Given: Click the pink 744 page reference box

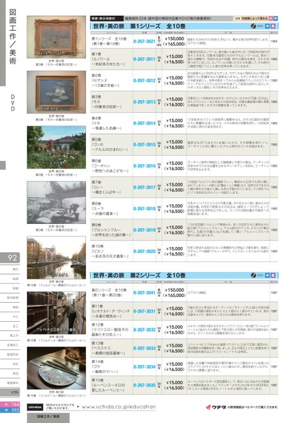Looking at the screenshot, I should tap(10, 405).
